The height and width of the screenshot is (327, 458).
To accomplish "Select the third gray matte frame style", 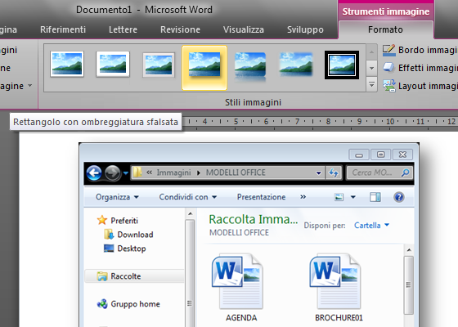I will (159, 65).
